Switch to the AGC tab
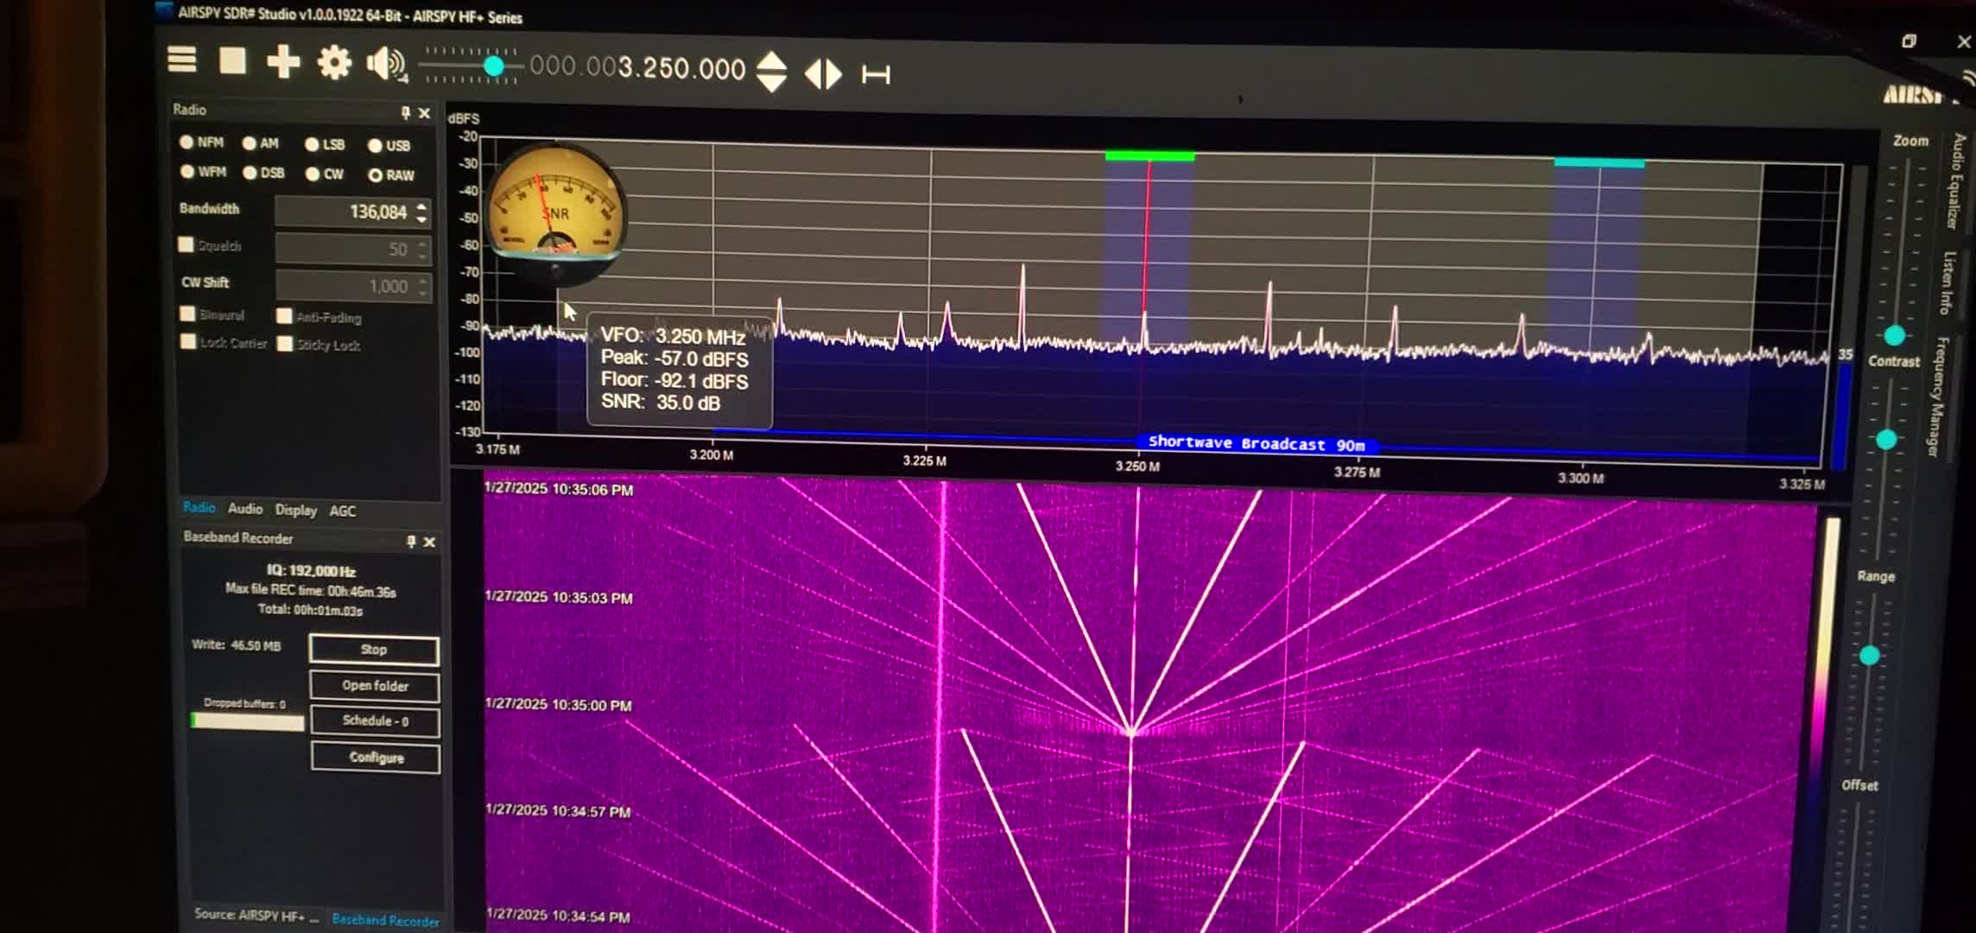The height and width of the screenshot is (933, 1976). click(x=342, y=511)
